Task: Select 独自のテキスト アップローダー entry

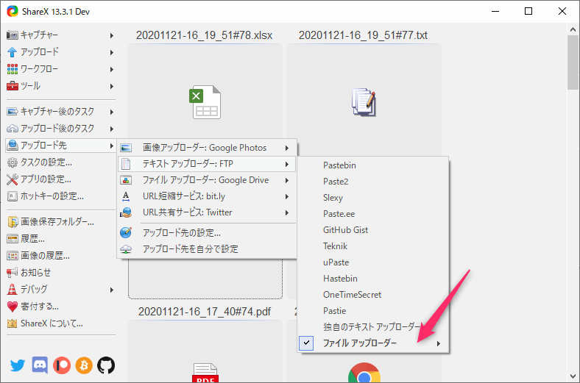Action: pyautogui.click(x=373, y=327)
